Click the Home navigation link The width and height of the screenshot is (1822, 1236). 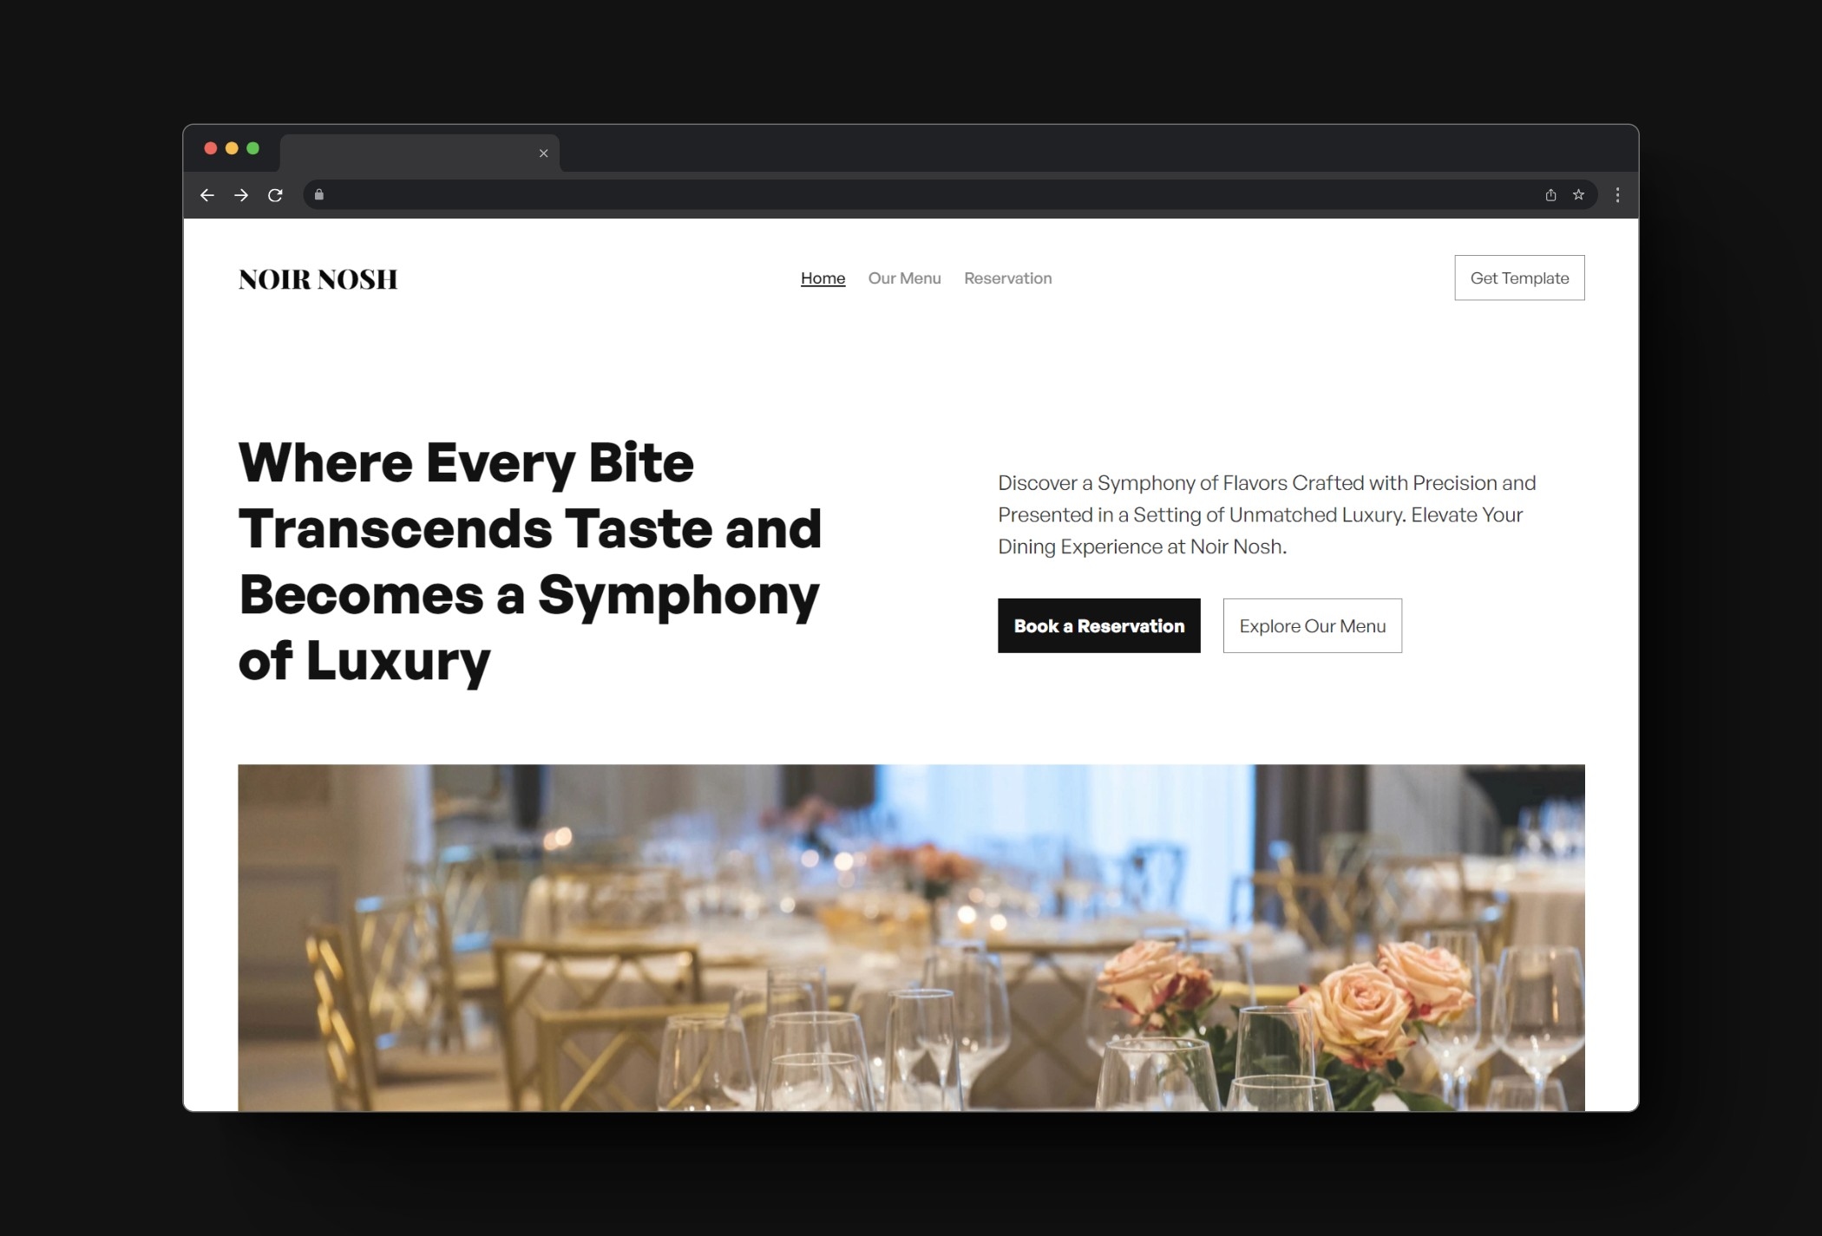tap(822, 278)
